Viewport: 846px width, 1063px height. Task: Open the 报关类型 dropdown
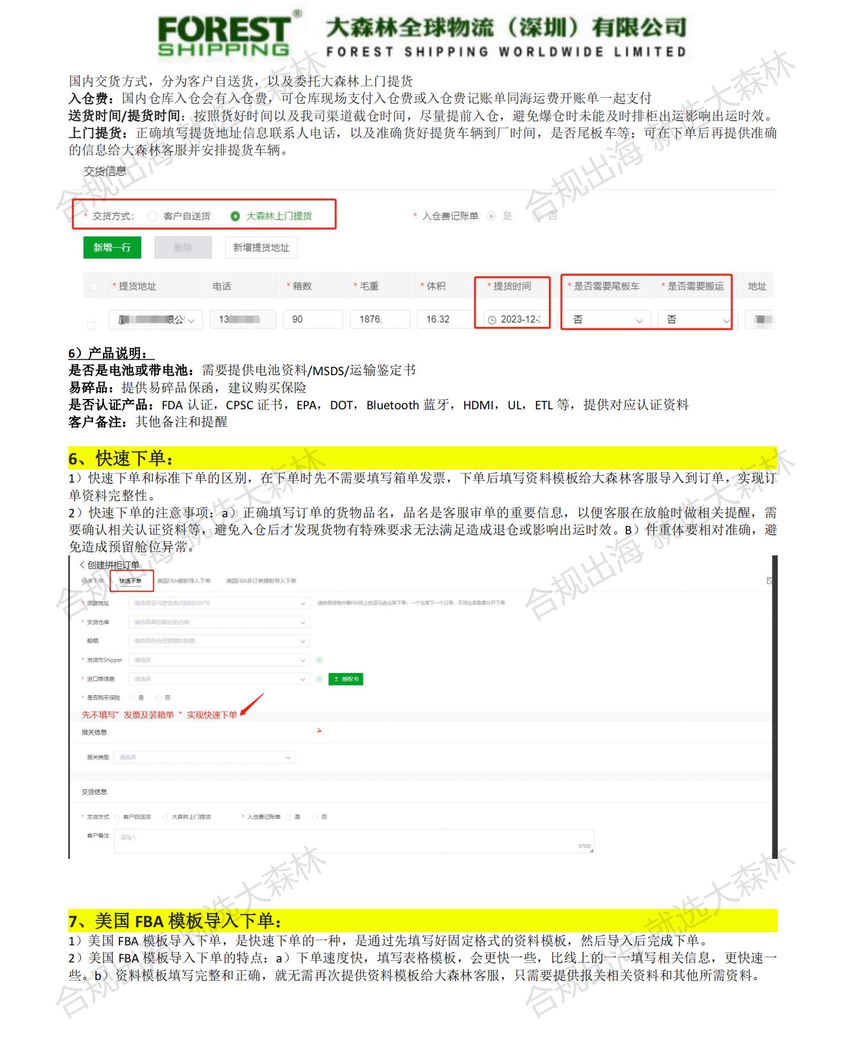pos(204,757)
